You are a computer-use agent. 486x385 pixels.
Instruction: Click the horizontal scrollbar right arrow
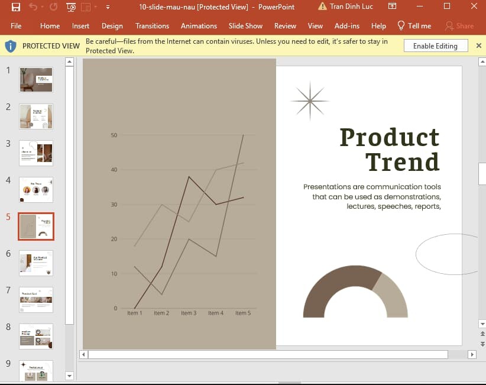pos(472,354)
